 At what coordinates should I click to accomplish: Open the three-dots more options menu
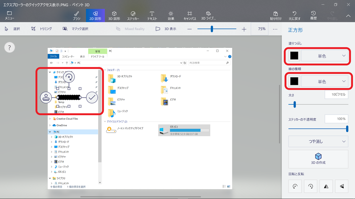(275, 29)
